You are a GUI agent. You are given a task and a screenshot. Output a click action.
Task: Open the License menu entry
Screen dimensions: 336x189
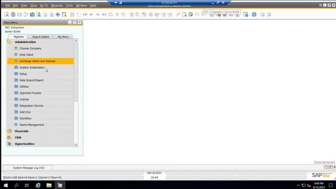(x=24, y=99)
